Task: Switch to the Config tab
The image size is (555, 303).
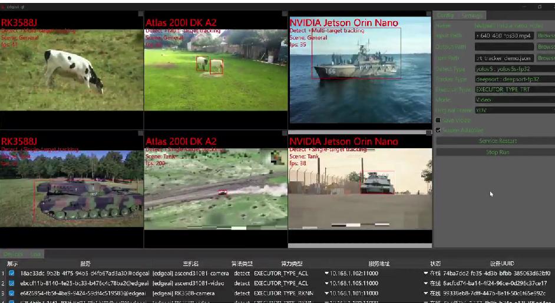Action: 445,15
